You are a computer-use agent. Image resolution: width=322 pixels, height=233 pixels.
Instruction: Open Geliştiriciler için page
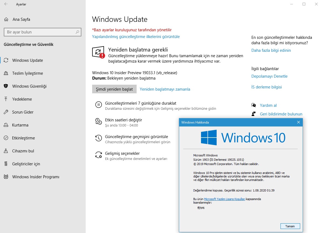(x=43, y=164)
